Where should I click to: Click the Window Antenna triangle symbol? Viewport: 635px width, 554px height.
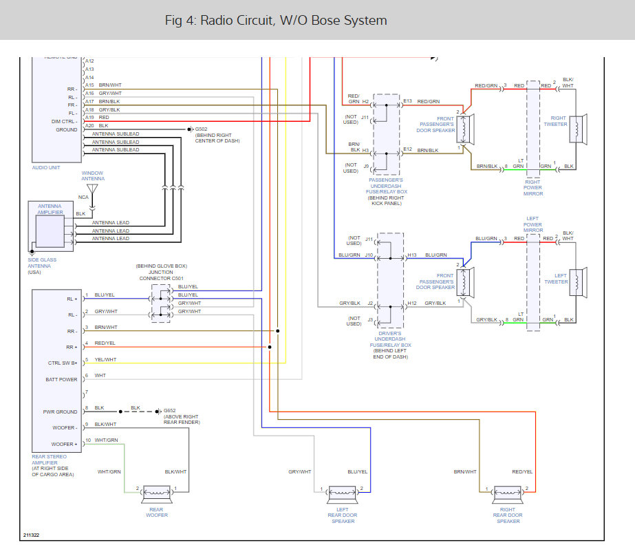[92, 189]
